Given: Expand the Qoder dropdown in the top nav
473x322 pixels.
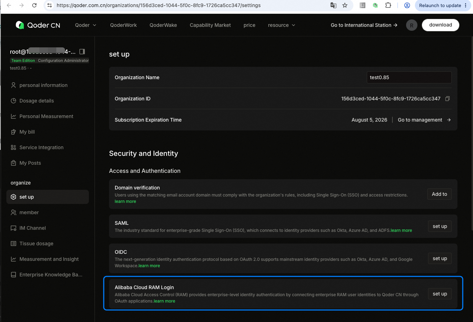Looking at the screenshot, I should pos(86,25).
